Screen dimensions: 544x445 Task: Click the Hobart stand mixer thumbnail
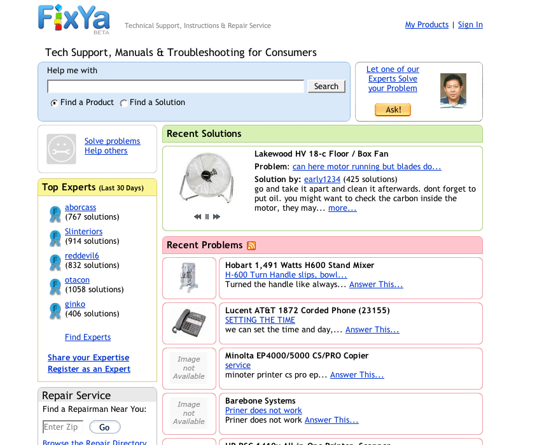189,278
